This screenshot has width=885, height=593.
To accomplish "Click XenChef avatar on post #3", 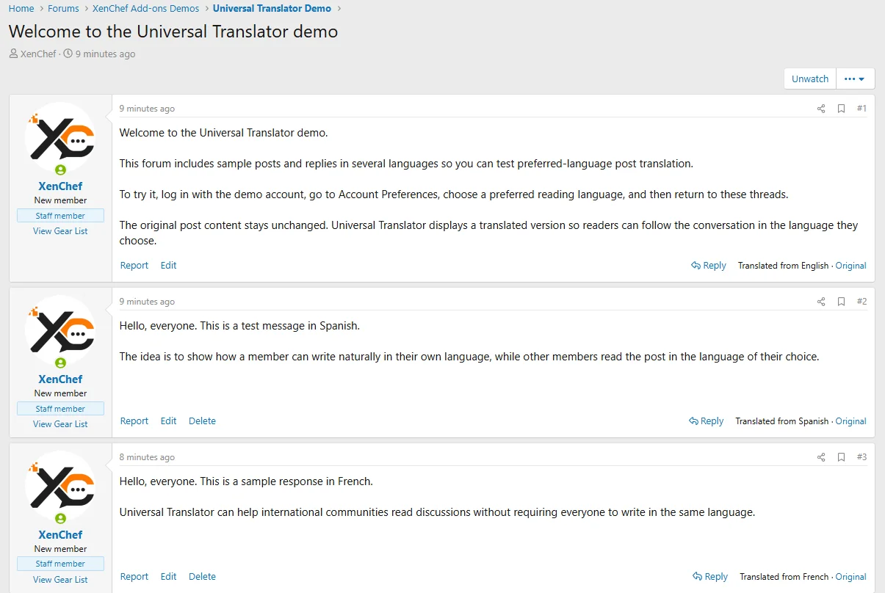I will coord(60,486).
